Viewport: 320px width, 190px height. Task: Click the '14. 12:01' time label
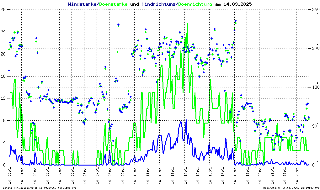160,176
